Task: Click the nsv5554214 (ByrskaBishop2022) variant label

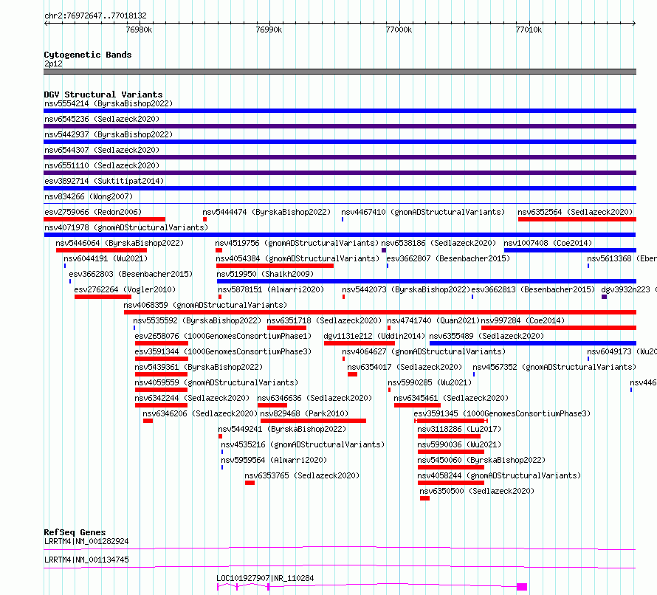Action: [109, 103]
